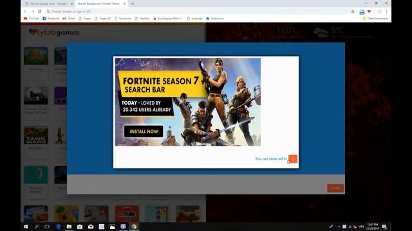
Task: Open Viber from the taskbar
Action: [x=123, y=227]
